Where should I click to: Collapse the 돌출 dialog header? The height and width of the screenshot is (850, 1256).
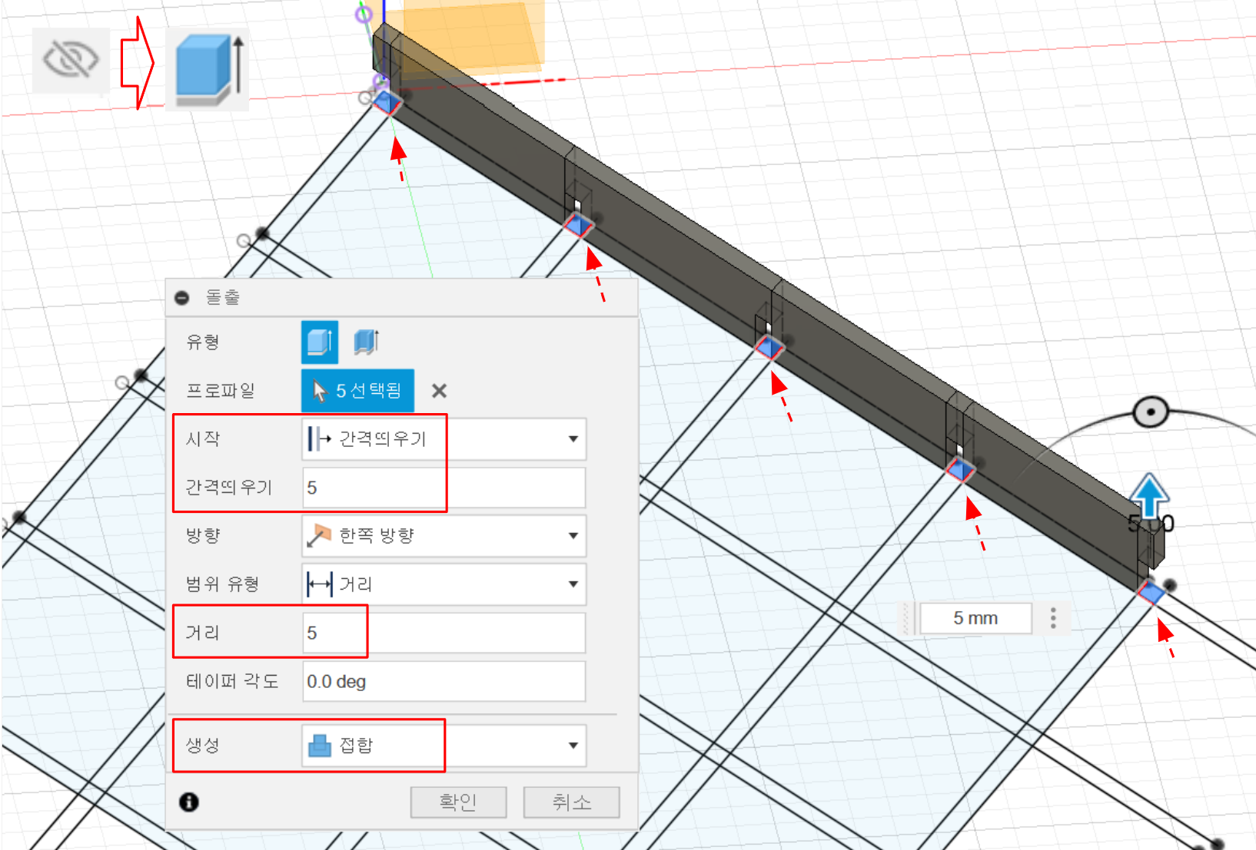click(x=182, y=298)
